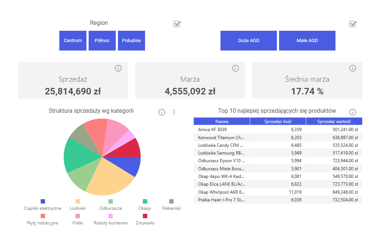
Task: Click info icon on Średnia marża card
Action: click(353, 68)
